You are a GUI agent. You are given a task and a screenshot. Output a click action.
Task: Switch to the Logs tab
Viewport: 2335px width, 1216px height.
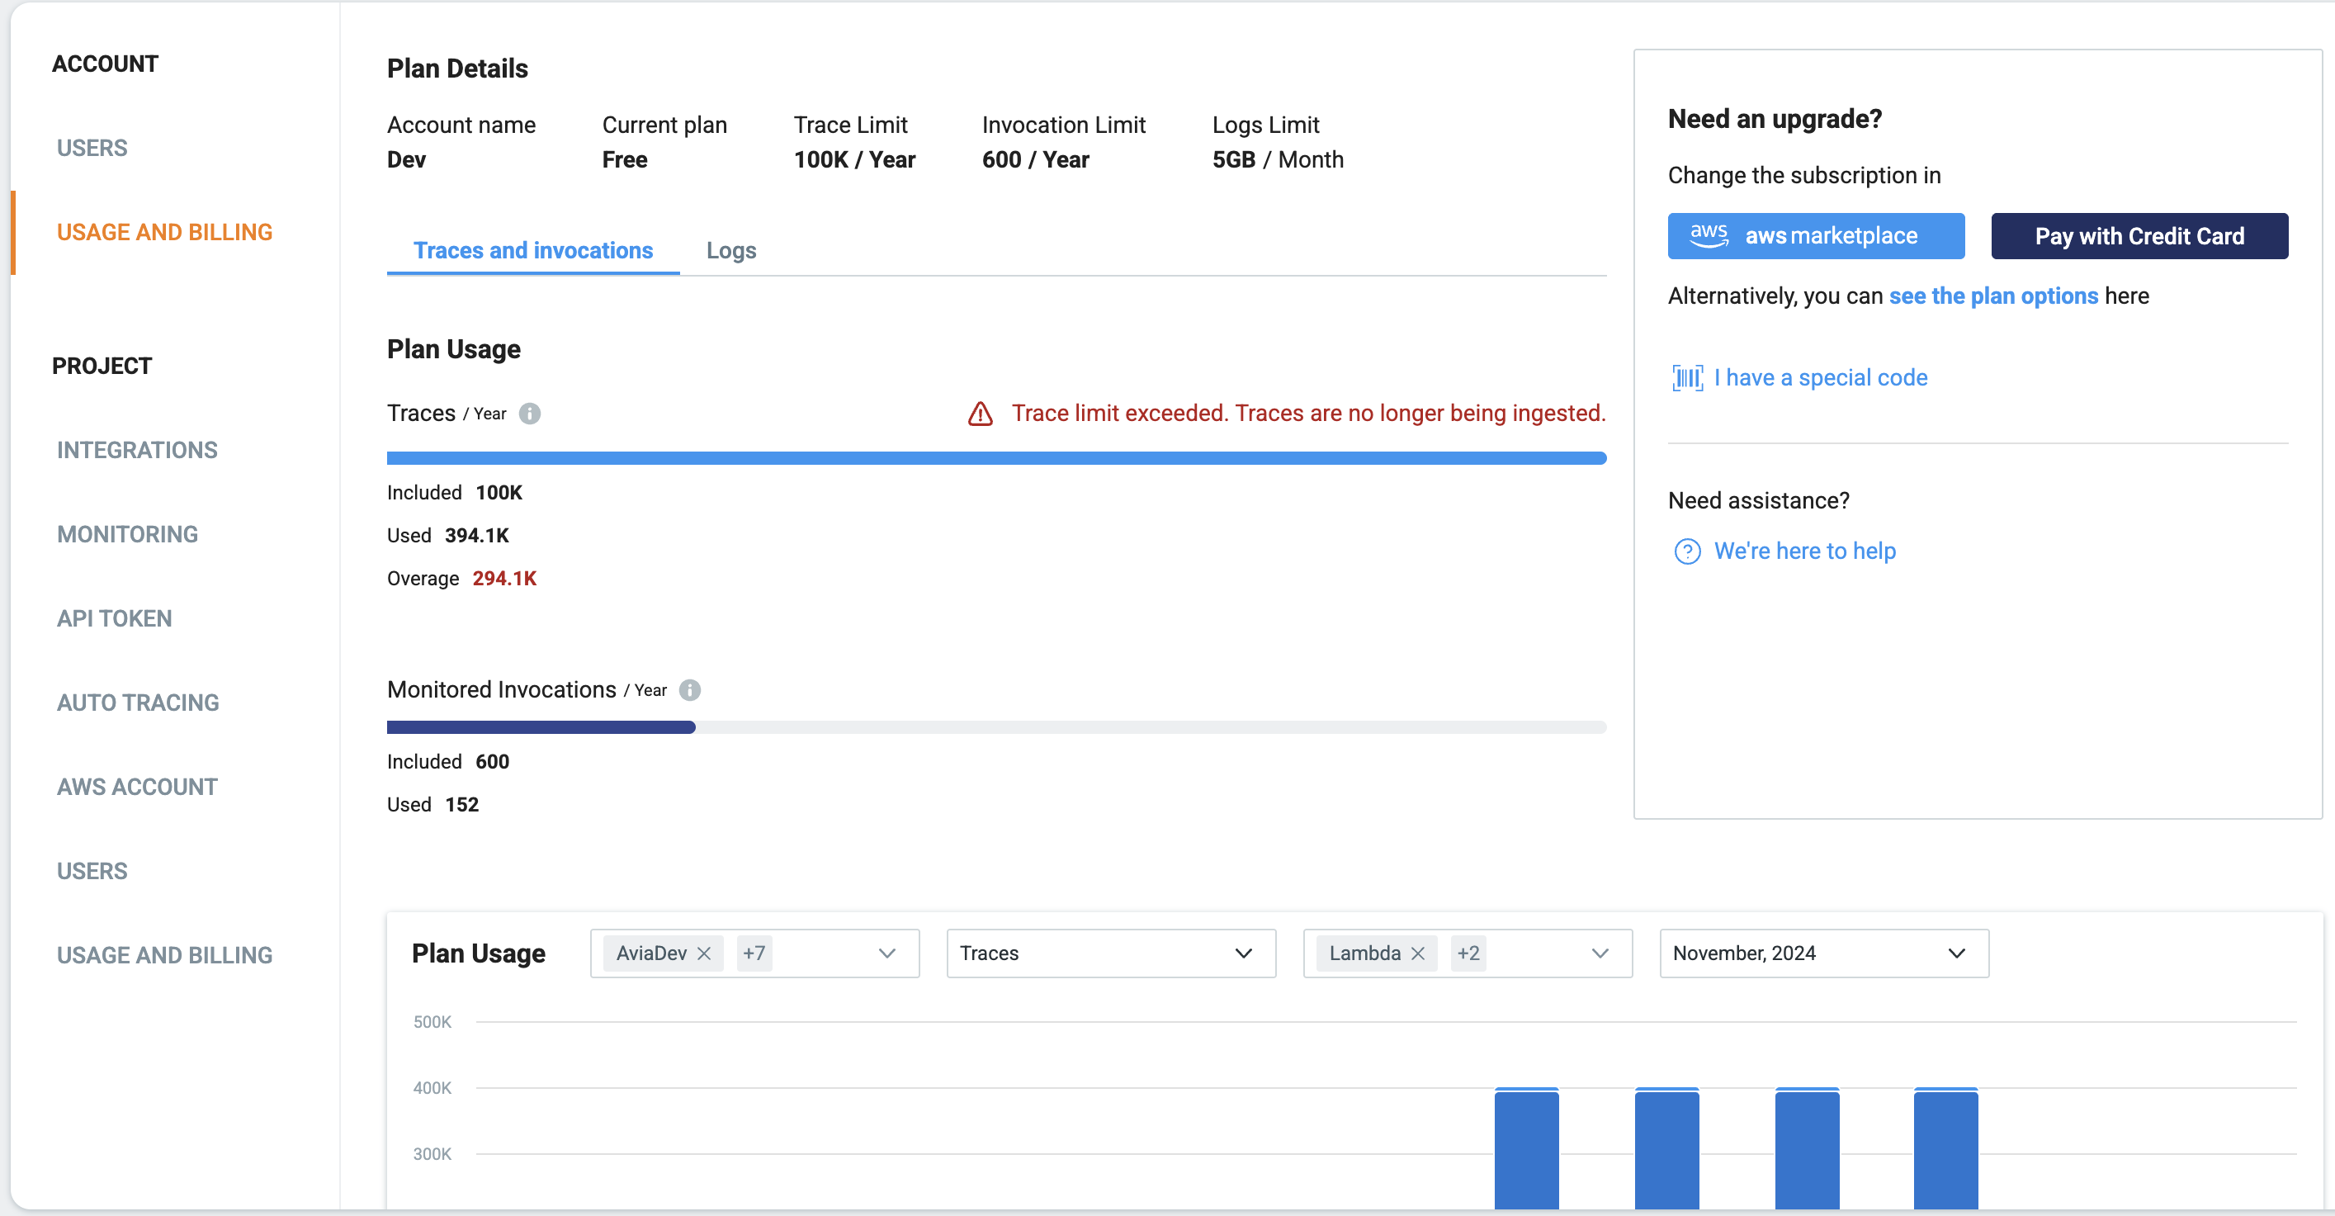pyautogui.click(x=730, y=250)
